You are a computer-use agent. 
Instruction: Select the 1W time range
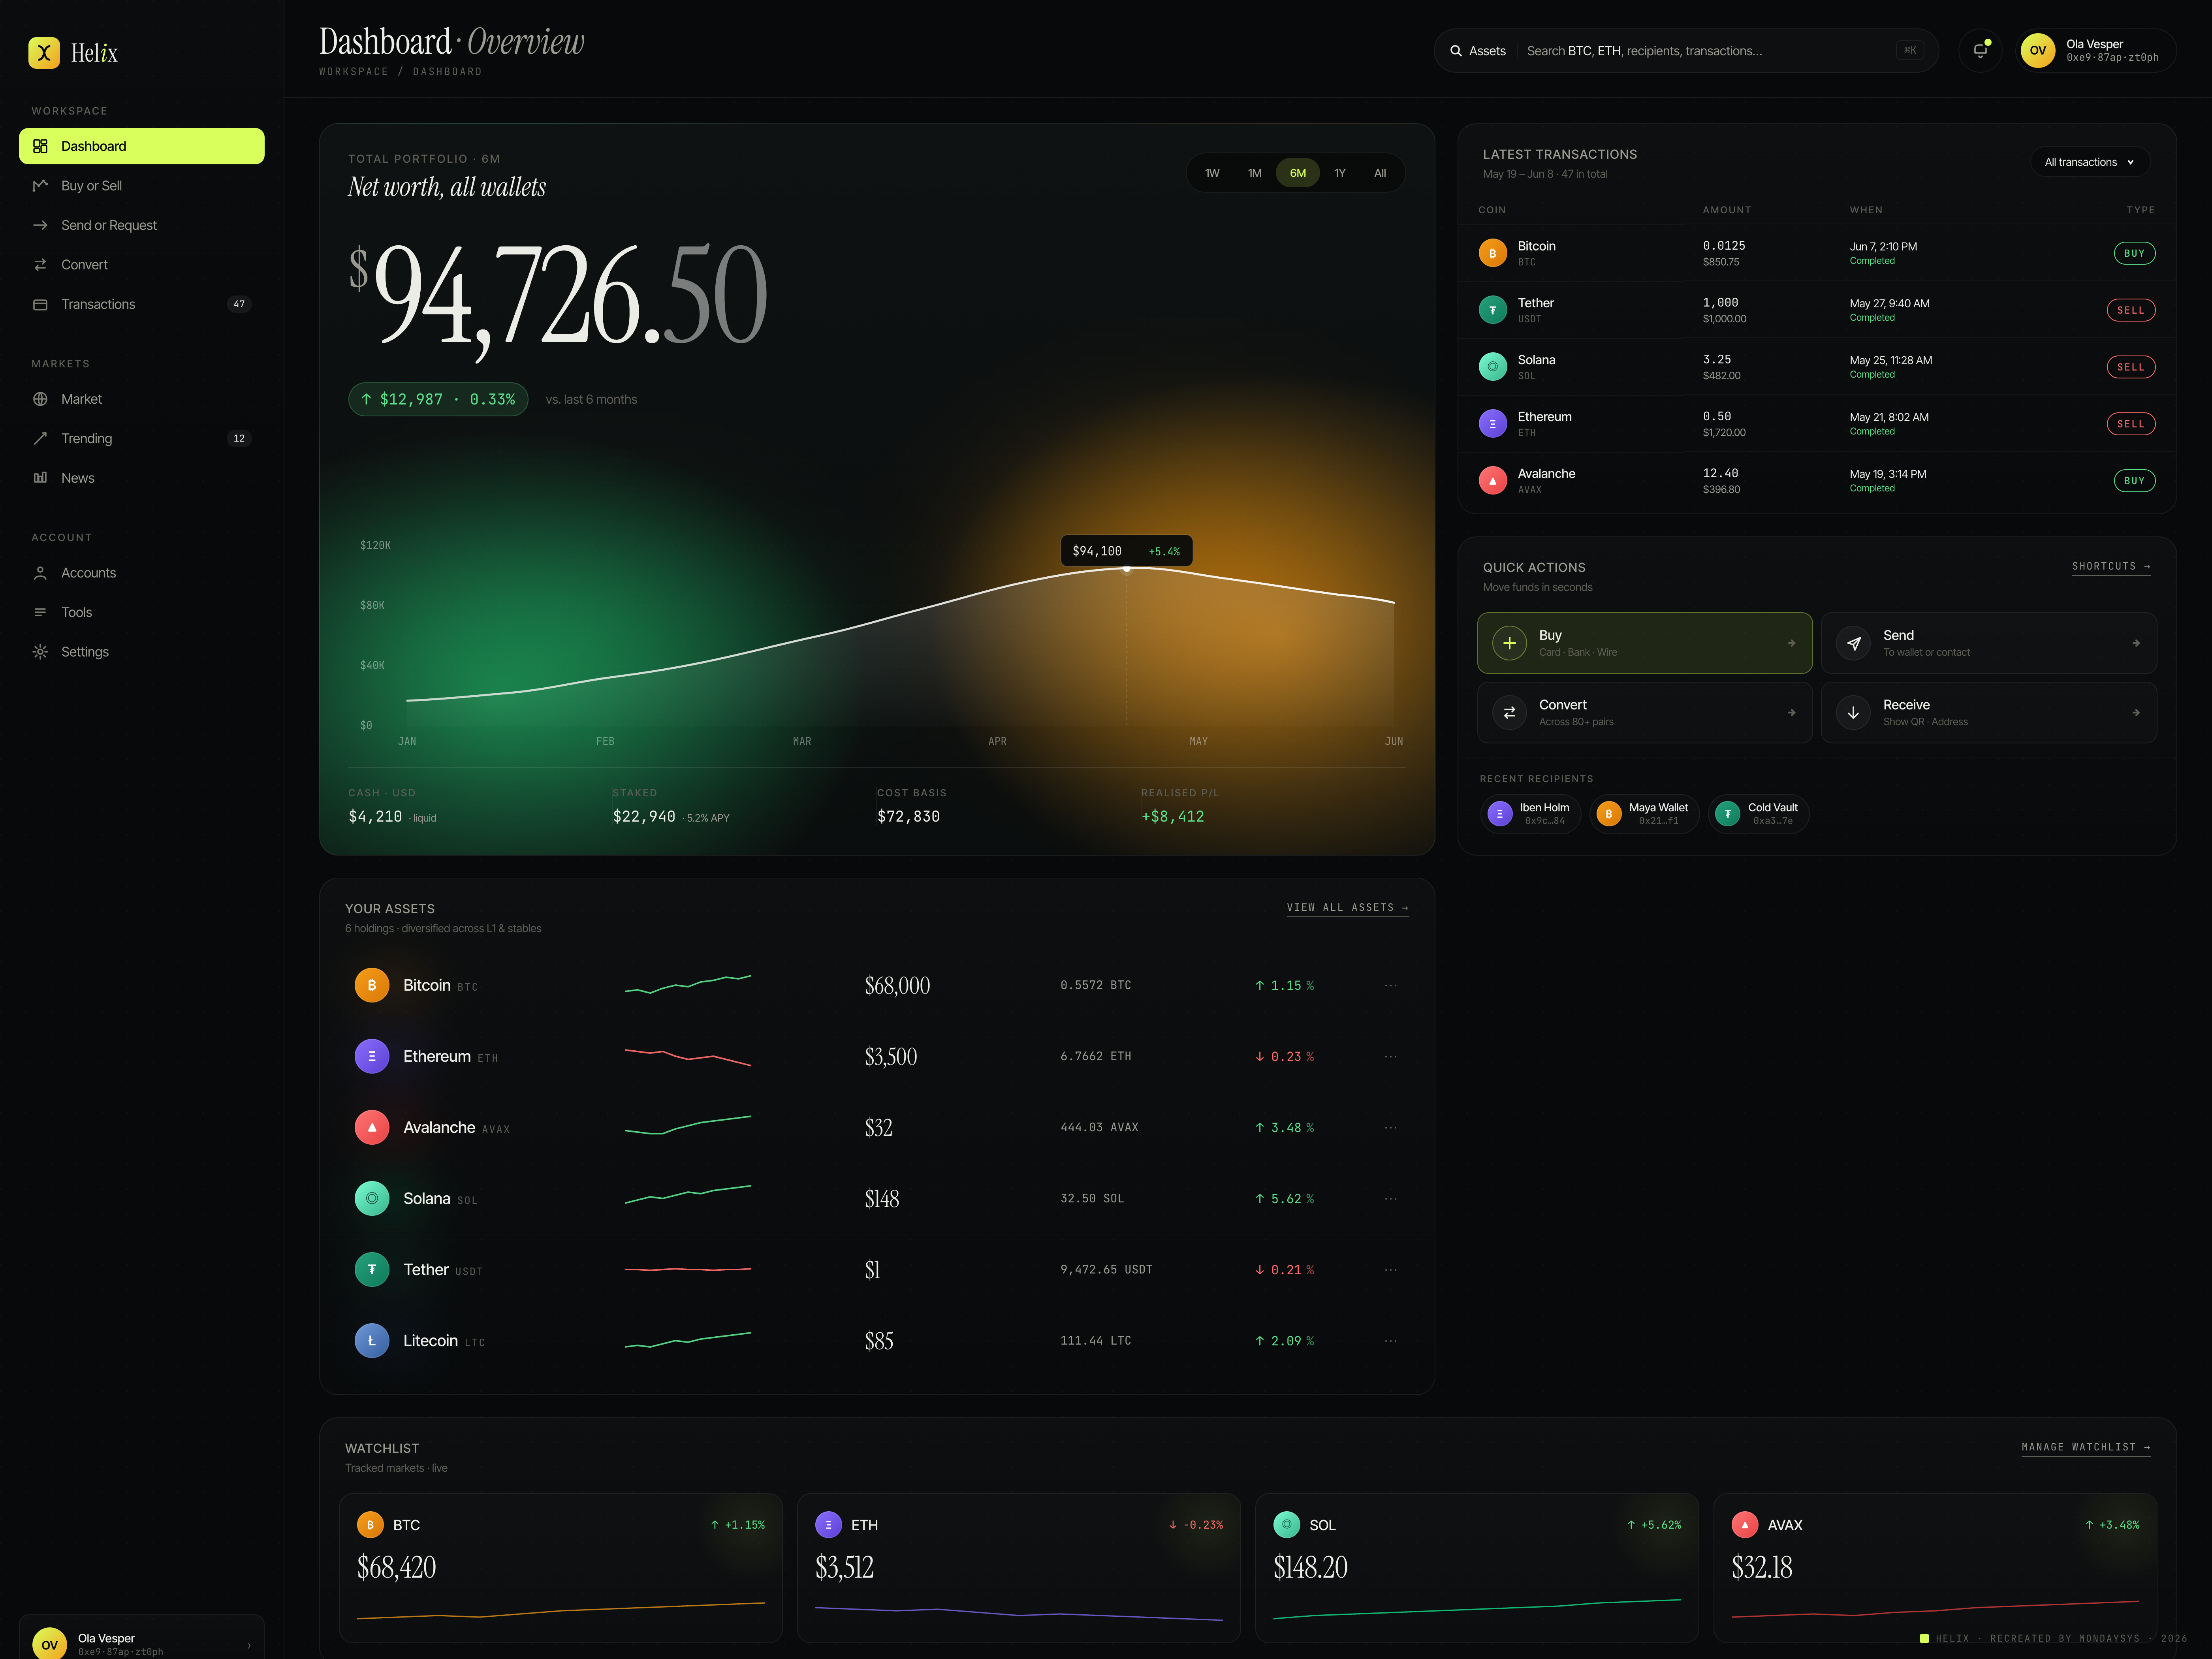click(x=1212, y=173)
